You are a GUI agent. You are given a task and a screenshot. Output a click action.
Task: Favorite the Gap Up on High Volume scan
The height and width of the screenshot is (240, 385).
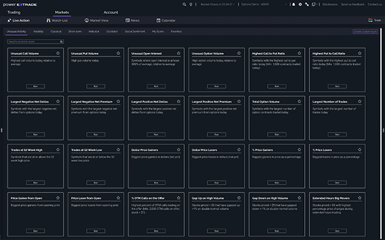239,198
